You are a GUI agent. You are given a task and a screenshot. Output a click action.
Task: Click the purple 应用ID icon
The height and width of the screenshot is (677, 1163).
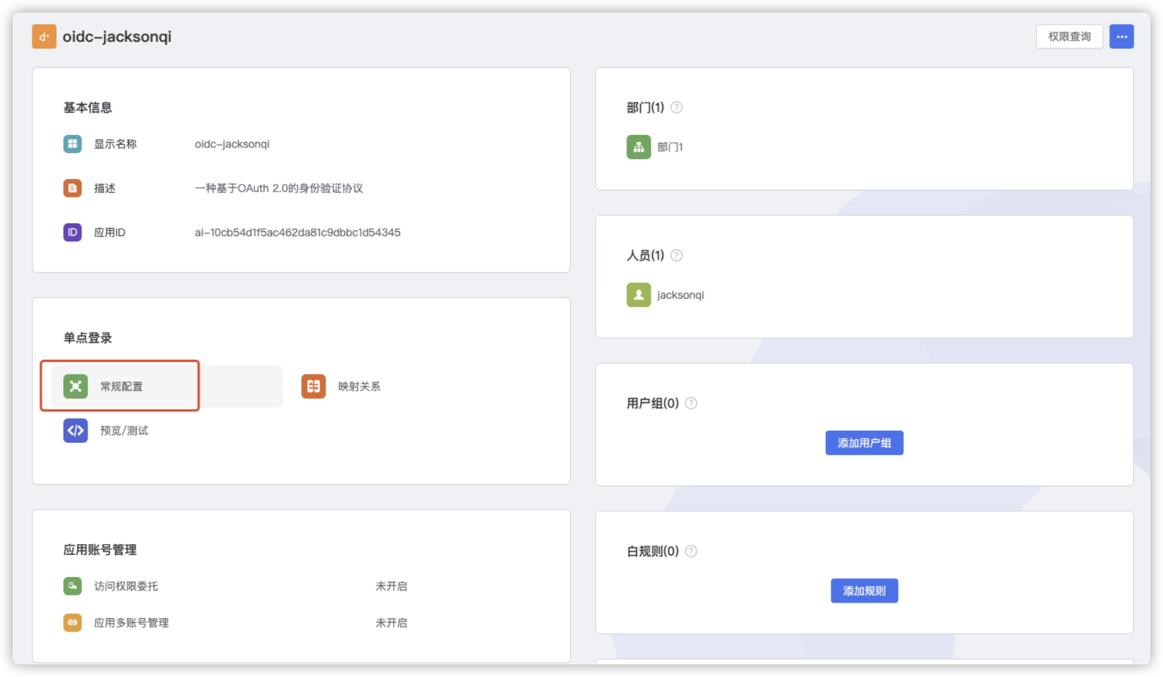tap(73, 232)
